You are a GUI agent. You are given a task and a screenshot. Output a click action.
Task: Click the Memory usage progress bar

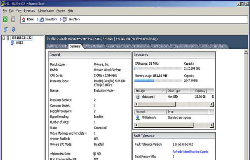(158, 81)
